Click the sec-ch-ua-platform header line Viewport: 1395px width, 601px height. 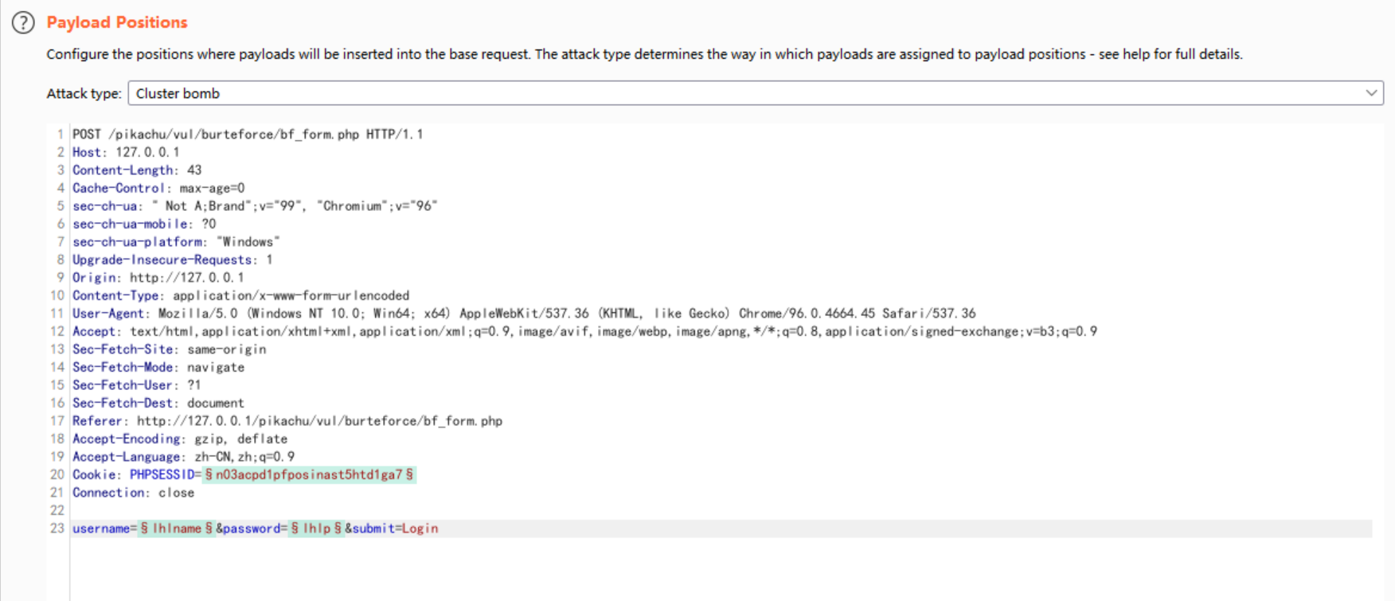[x=176, y=242]
